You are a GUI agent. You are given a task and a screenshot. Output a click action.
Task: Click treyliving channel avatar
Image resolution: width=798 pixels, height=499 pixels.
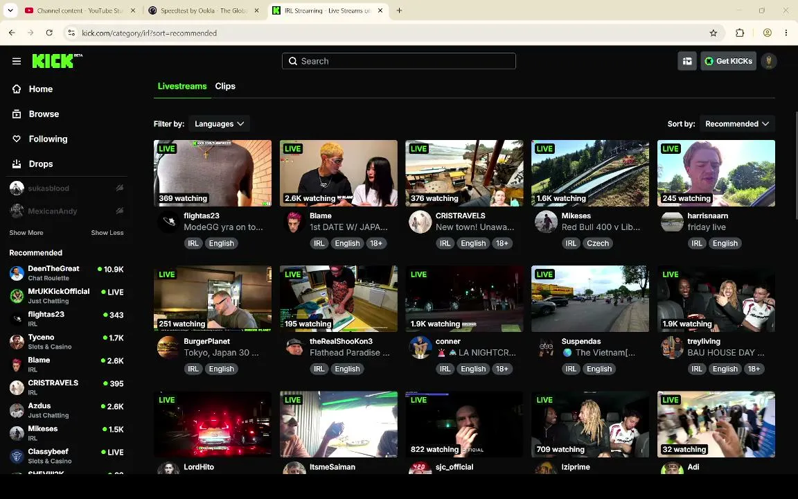click(x=672, y=347)
